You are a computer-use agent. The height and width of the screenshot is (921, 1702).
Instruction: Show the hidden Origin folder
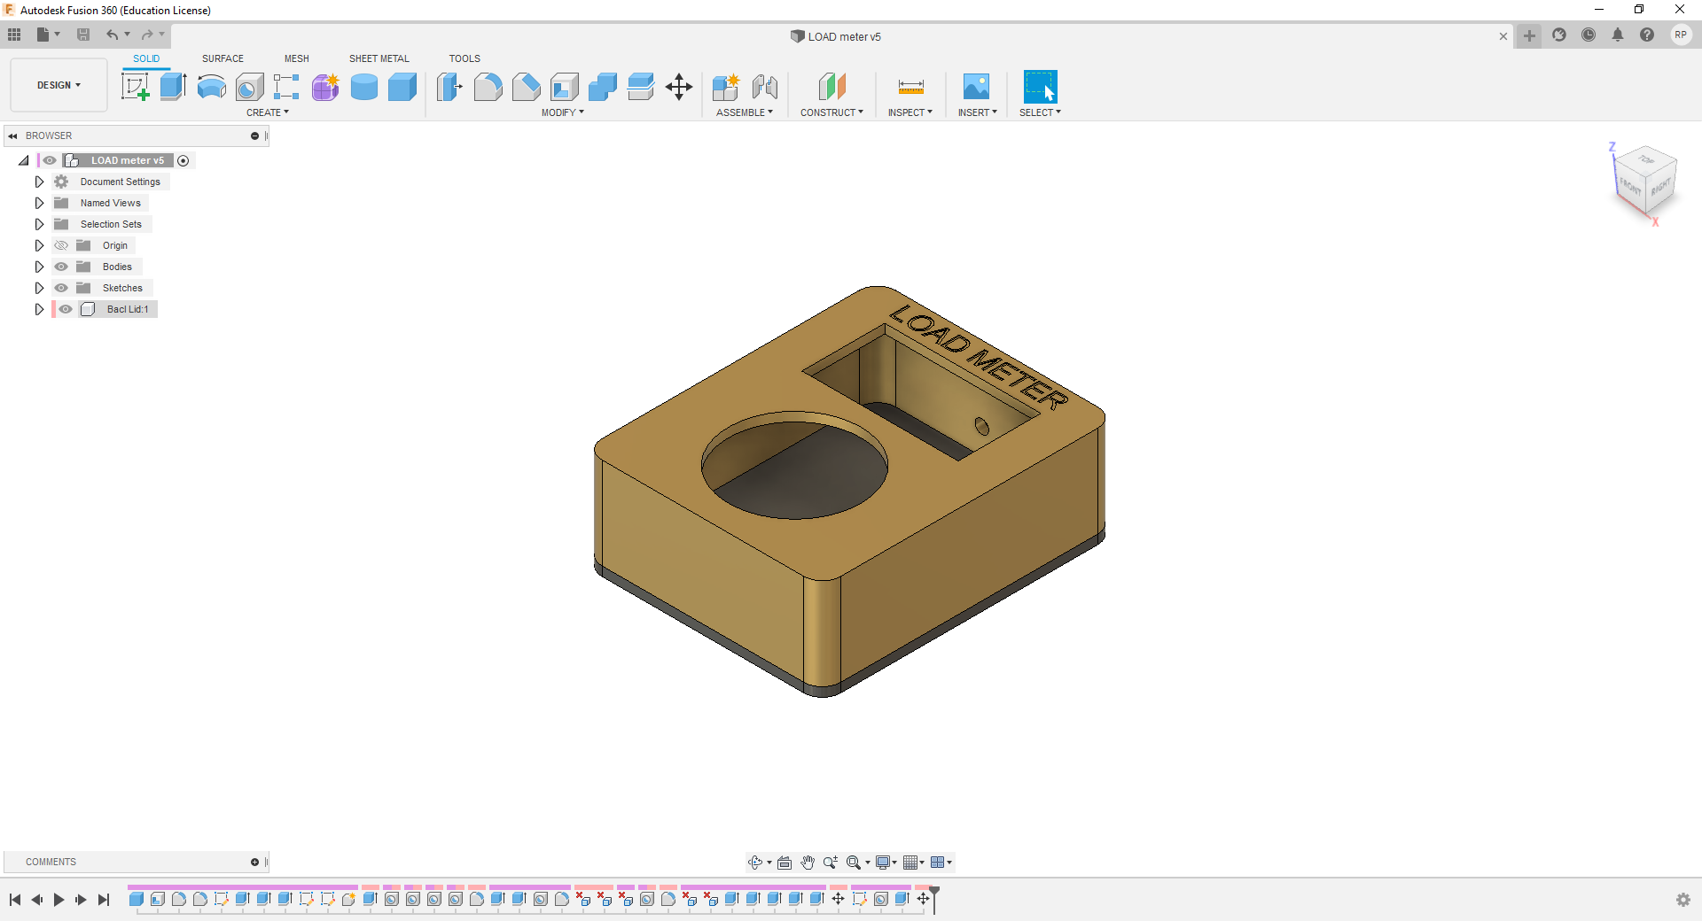[x=61, y=245]
